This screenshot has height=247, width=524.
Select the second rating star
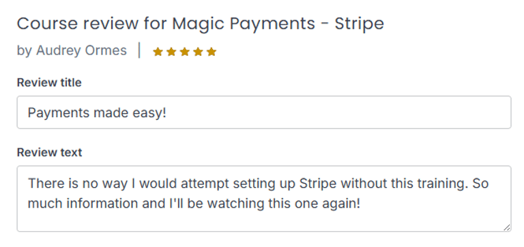tap(171, 52)
